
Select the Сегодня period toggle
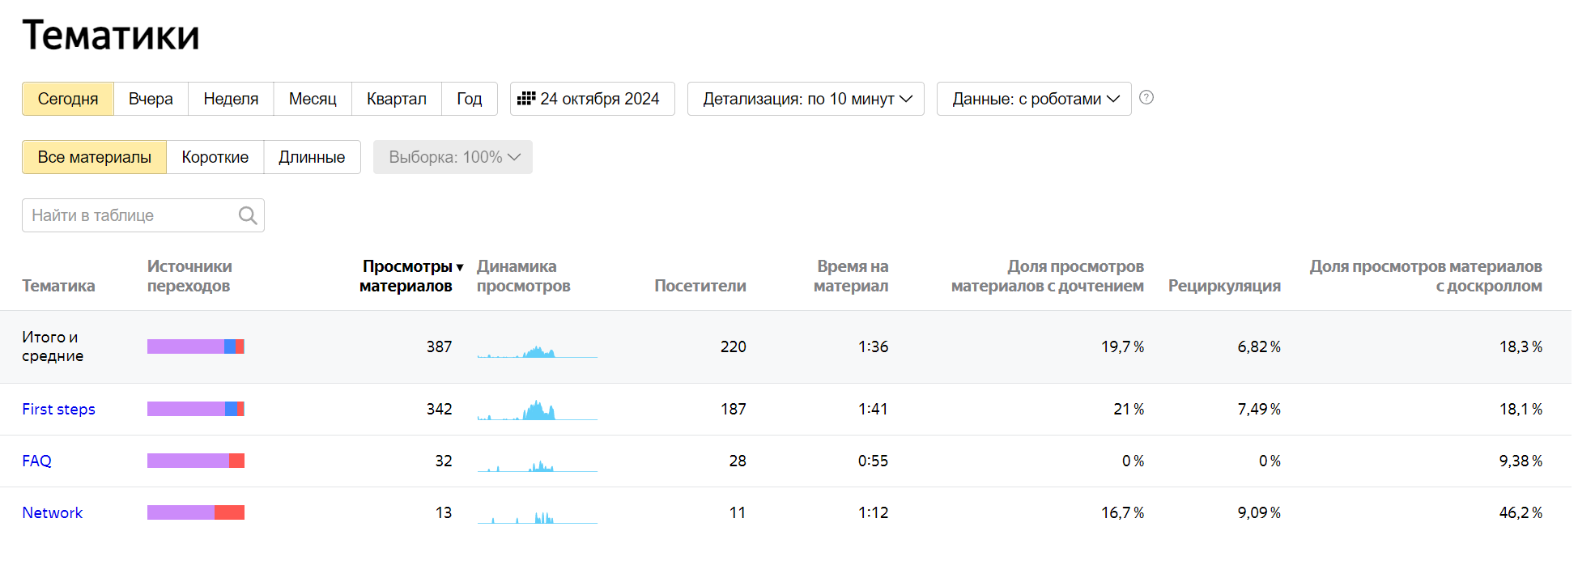pyautogui.click(x=68, y=99)
